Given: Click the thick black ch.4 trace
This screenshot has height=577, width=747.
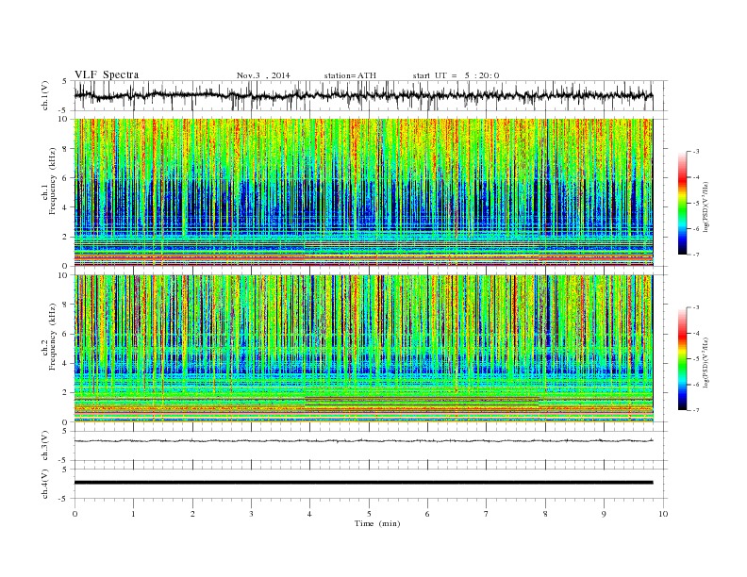Looking at the screenshot, I should click(x=363, y=483).
